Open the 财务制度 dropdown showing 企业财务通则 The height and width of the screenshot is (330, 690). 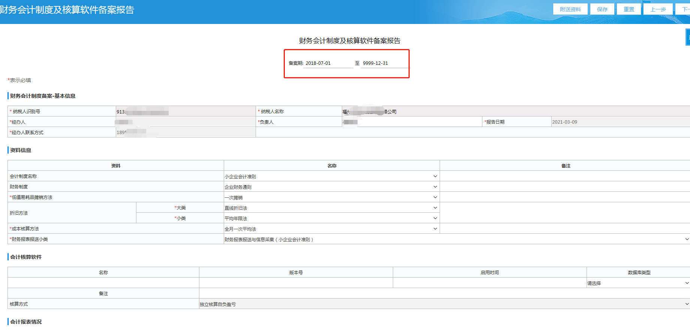(x=331, y=187)
